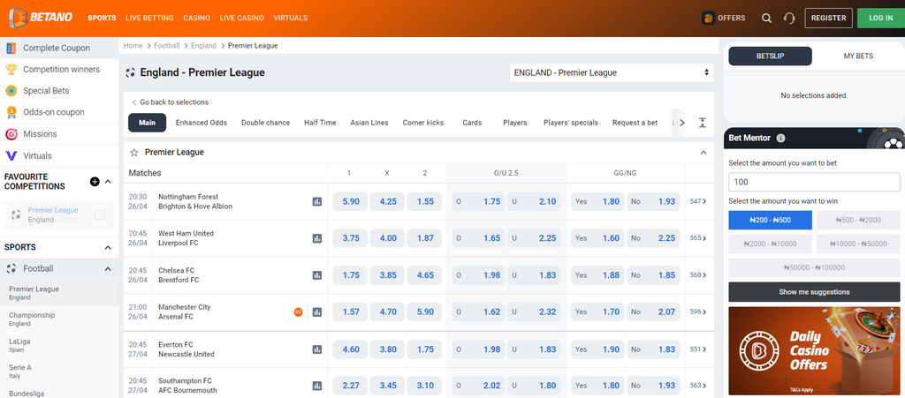Select the ₦10000 - ₦50000 win range
The image size is (905, 398).
[858, 244]
